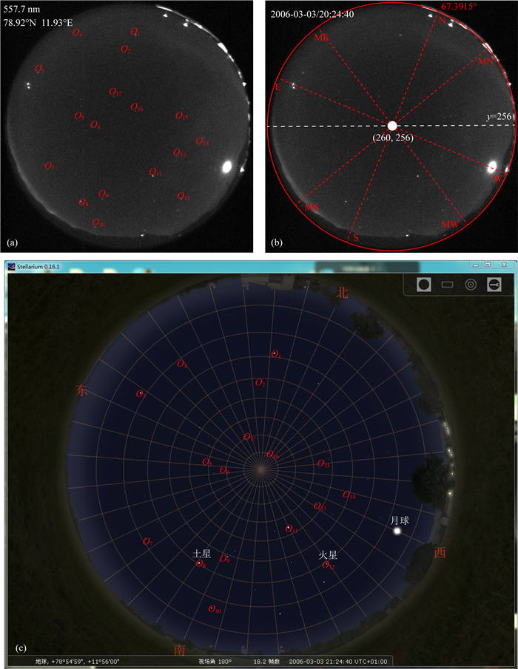518x669 pixels.
Task: Maximize the Stellarium 0.16.1 window
Action: [488, 264]
